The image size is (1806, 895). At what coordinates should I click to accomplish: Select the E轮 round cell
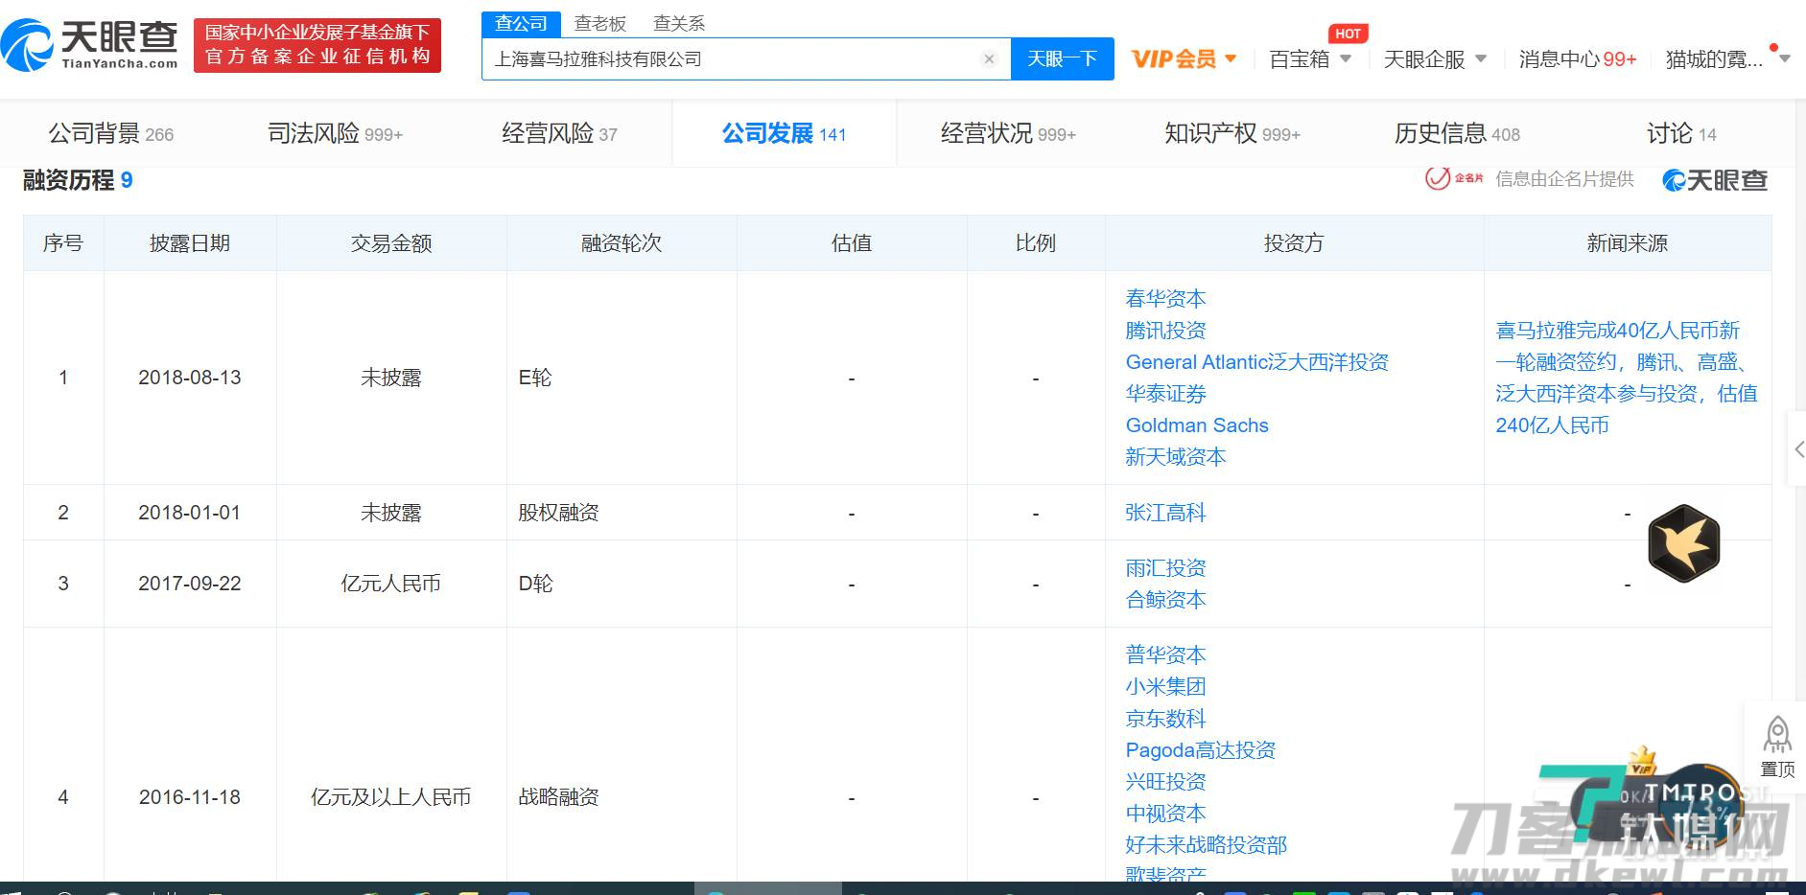point(622,378)
